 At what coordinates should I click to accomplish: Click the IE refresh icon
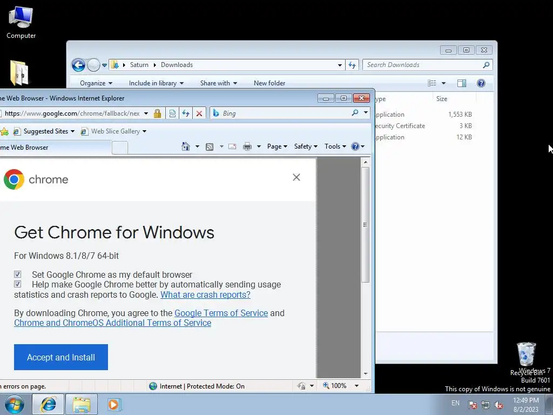coord(186,113)
